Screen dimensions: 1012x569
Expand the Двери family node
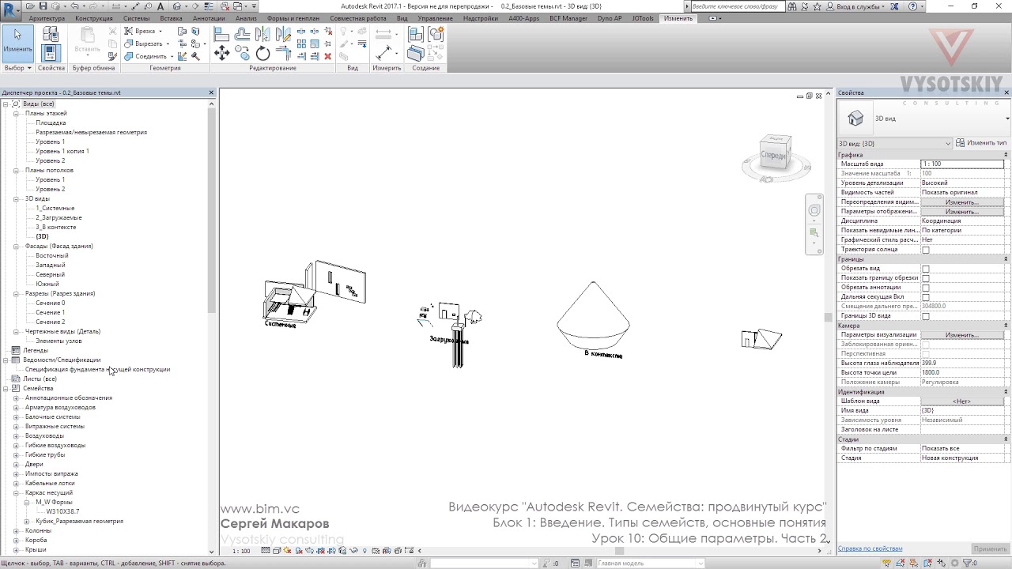coord(16,465)
